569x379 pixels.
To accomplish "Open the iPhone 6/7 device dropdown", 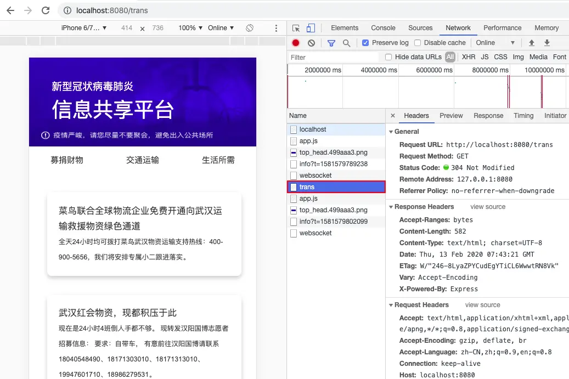I will [84, 28].
